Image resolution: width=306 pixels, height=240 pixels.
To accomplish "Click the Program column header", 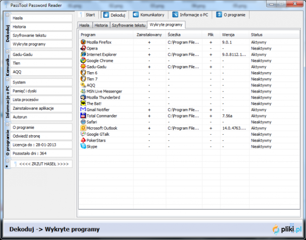I will point(106,35).
